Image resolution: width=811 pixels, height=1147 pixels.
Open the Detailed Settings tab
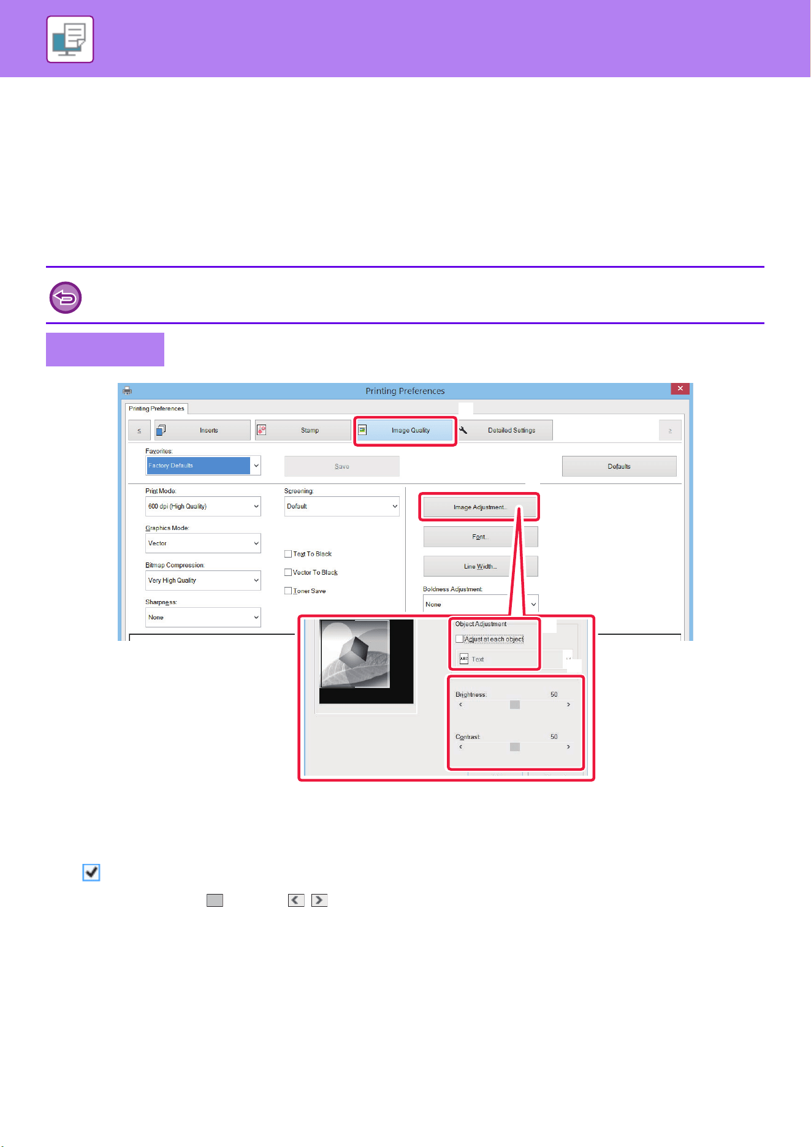point(505,430)
